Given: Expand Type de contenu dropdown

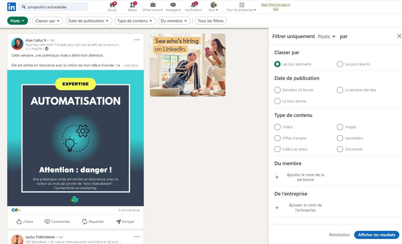Looking at the screenshot, I should 135,21.
